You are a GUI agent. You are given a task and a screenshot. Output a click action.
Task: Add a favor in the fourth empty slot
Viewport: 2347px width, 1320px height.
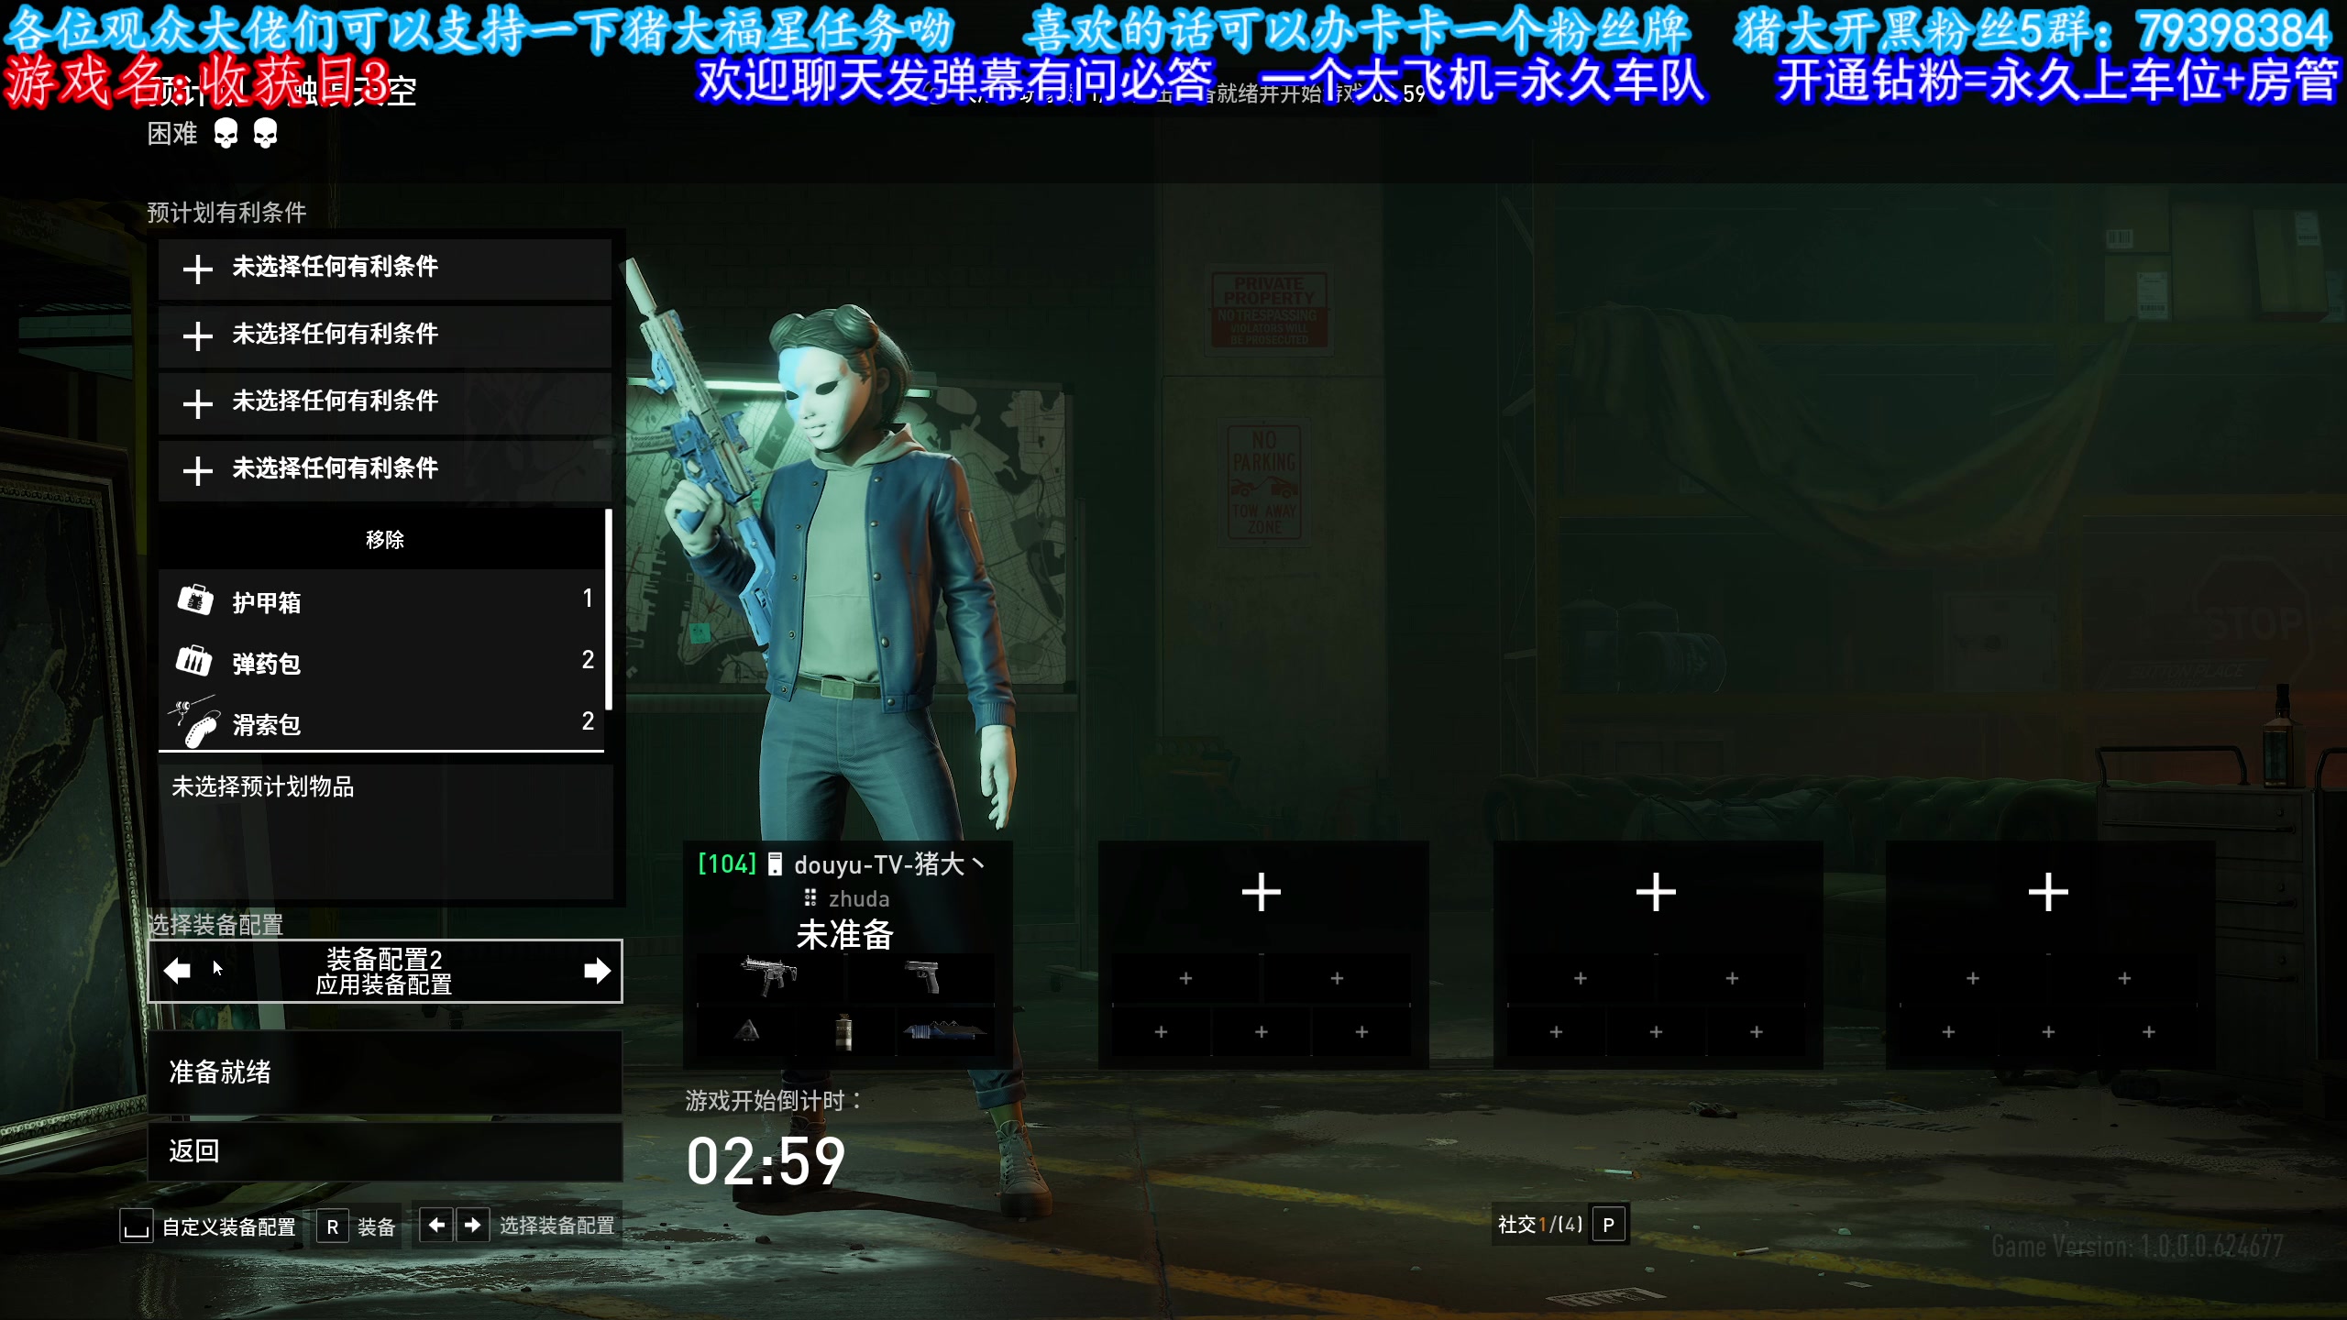[x=384, y=470]
